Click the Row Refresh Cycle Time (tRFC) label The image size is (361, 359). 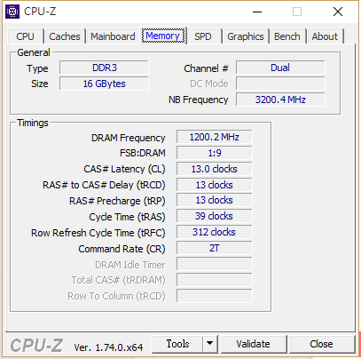pos(98,233)
